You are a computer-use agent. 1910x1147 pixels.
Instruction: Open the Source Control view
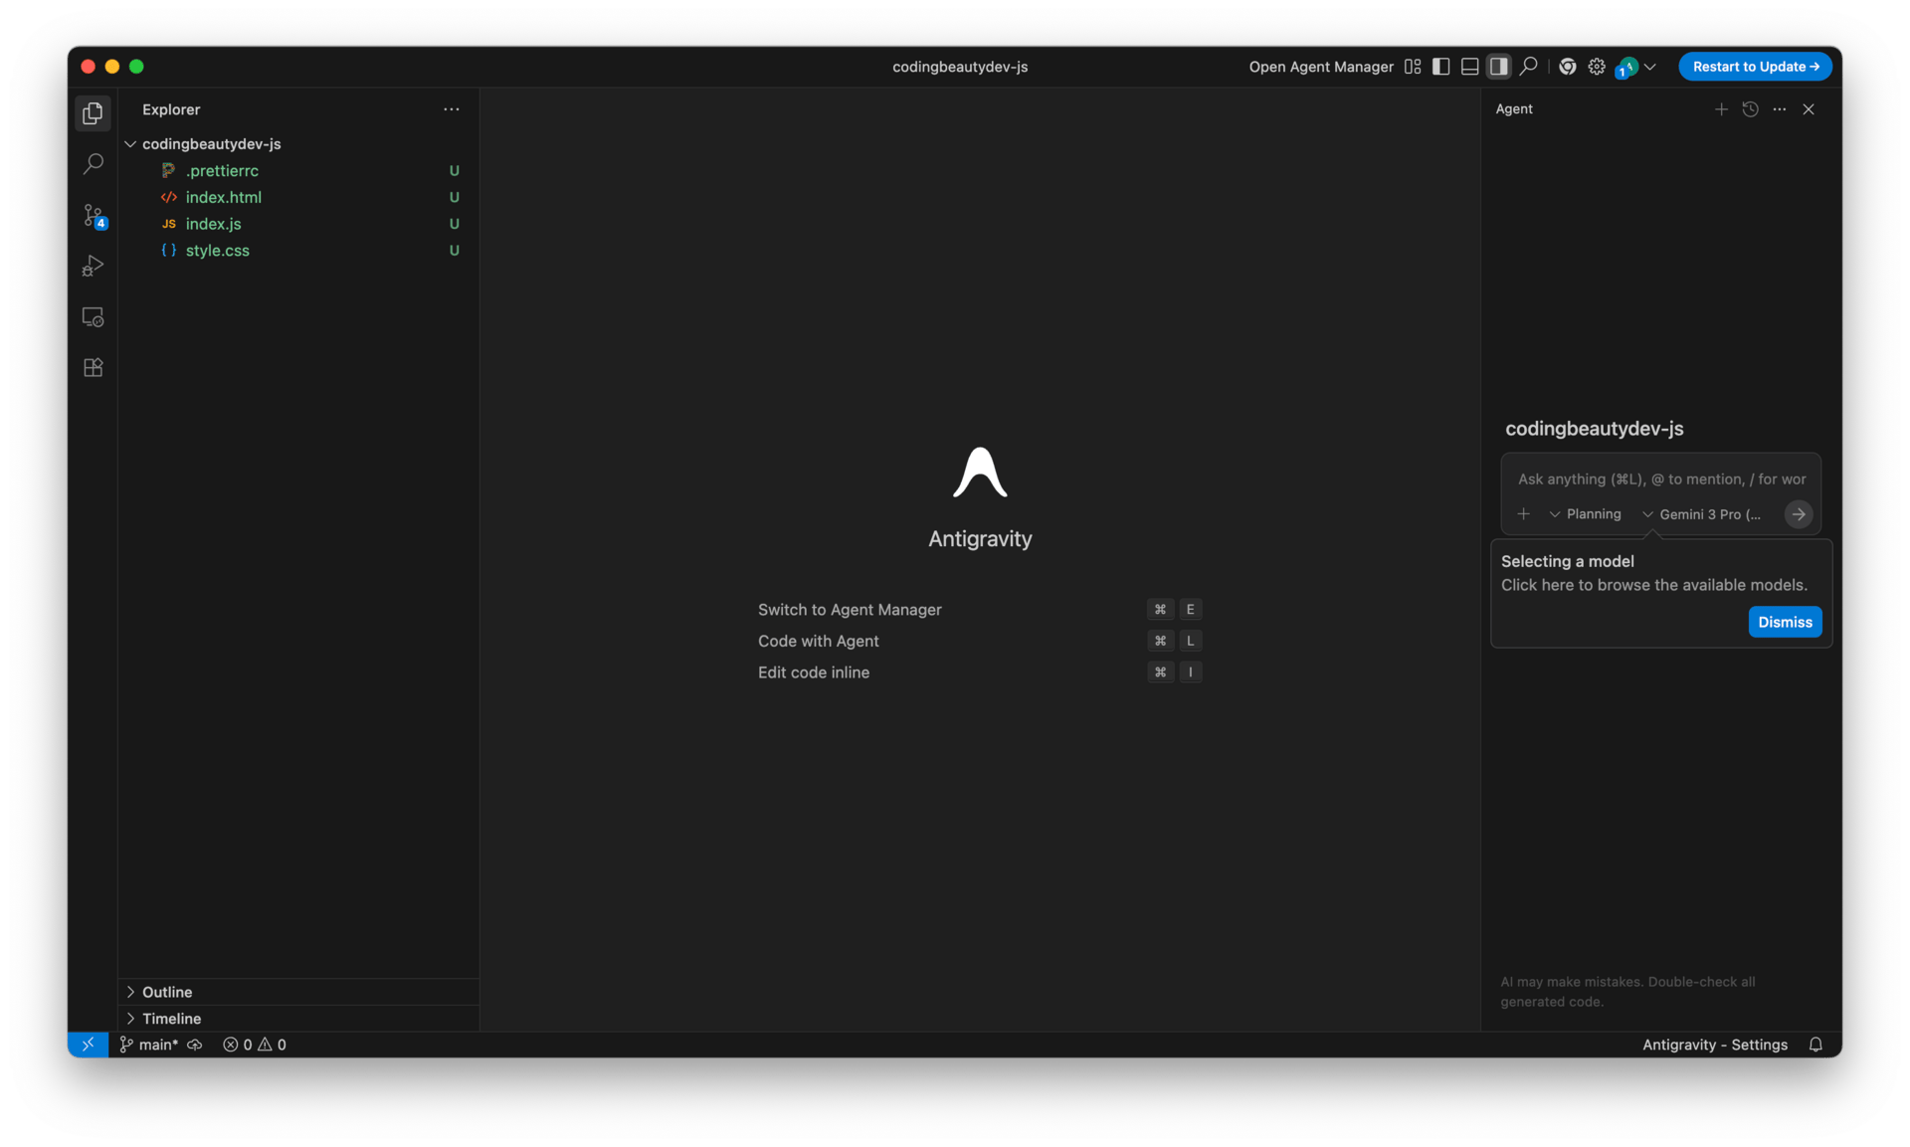(x=94, y=215)
